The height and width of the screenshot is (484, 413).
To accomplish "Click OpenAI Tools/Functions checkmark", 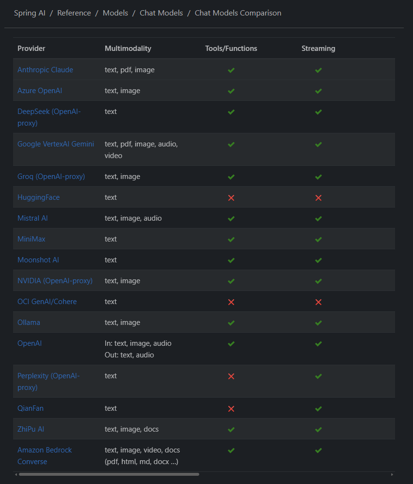I will [x=231, y=344].
